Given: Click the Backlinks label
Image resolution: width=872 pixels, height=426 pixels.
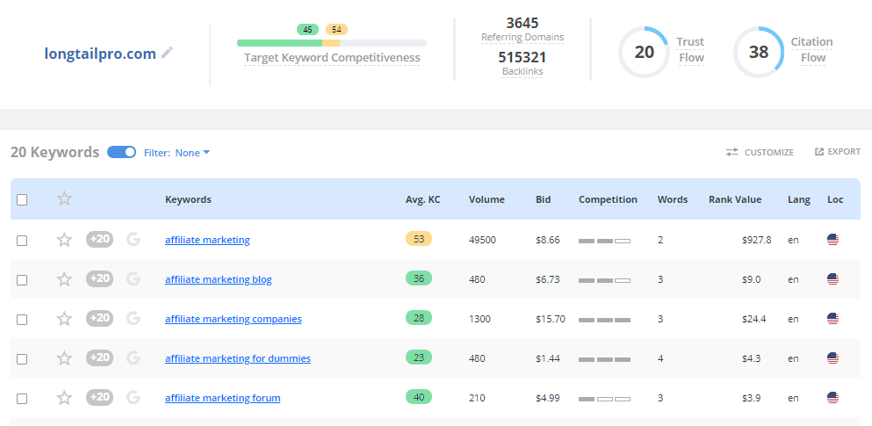Looking at the screenshot, I should [522, 71].
